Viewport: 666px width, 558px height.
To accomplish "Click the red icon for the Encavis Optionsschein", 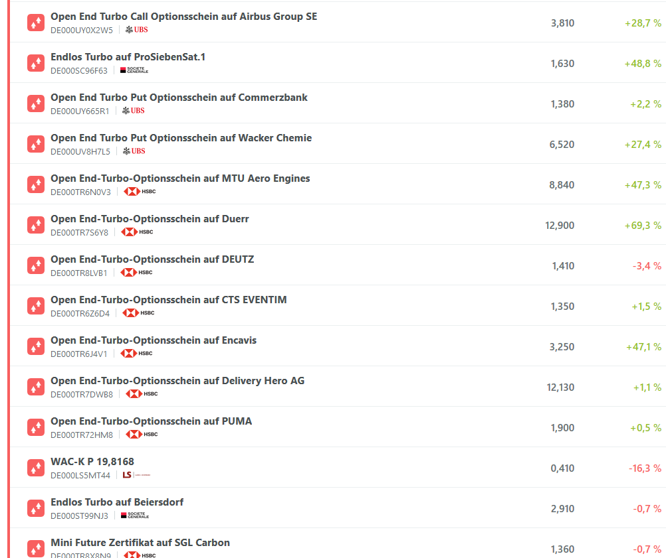I will [x=36, y=346].
